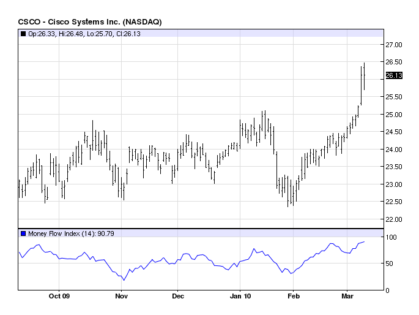Click the 22.50 price axis label

[393, 202]
